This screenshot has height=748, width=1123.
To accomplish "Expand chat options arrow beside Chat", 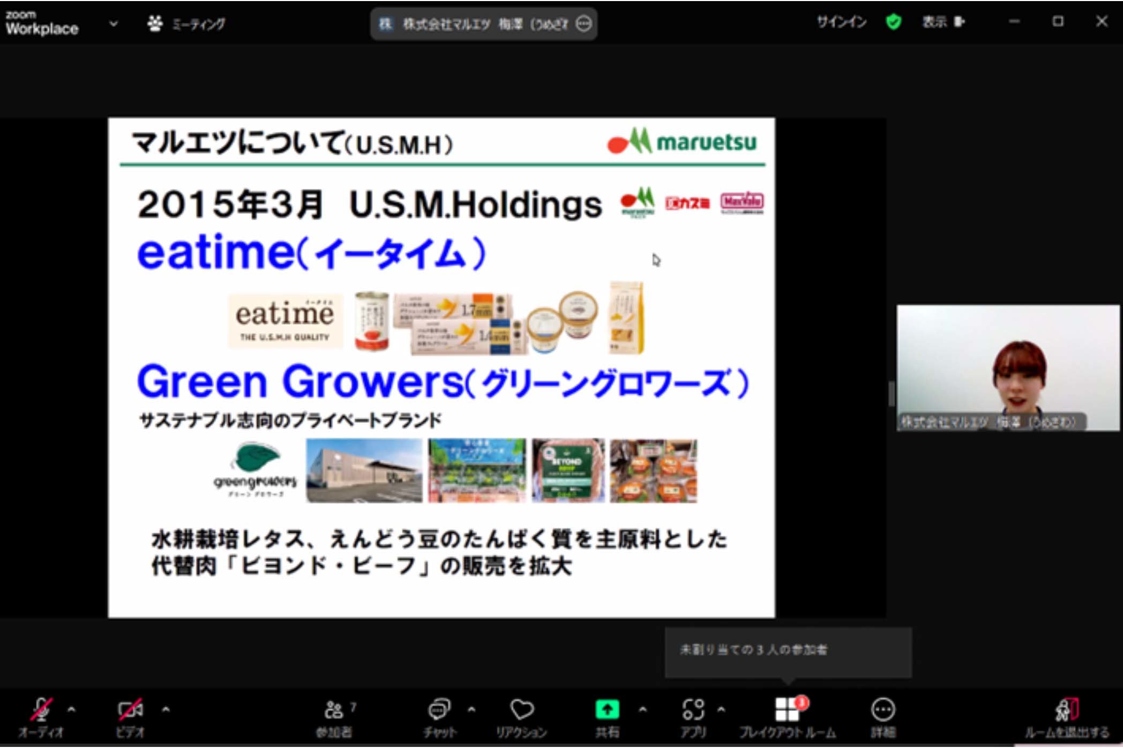I will [471, 709].
